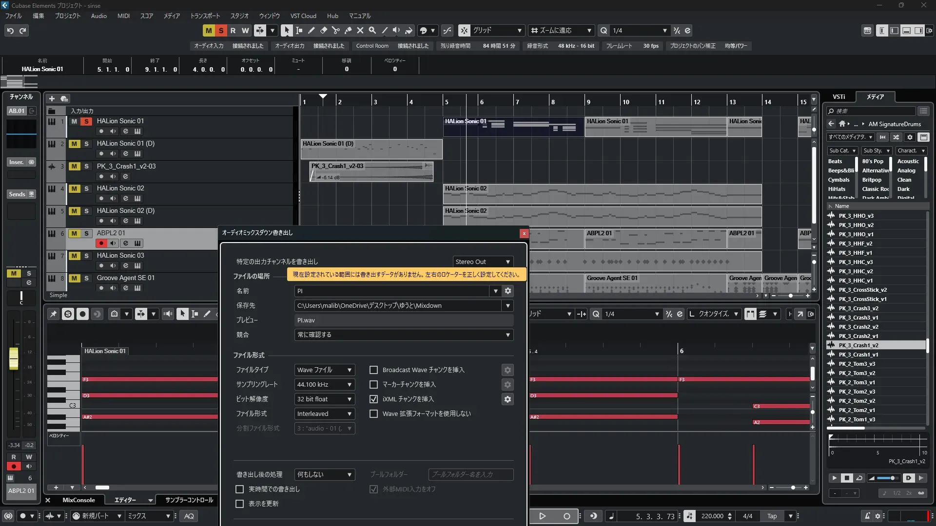
Task: Click the Add Track plus icon
Action: point(52,98)
